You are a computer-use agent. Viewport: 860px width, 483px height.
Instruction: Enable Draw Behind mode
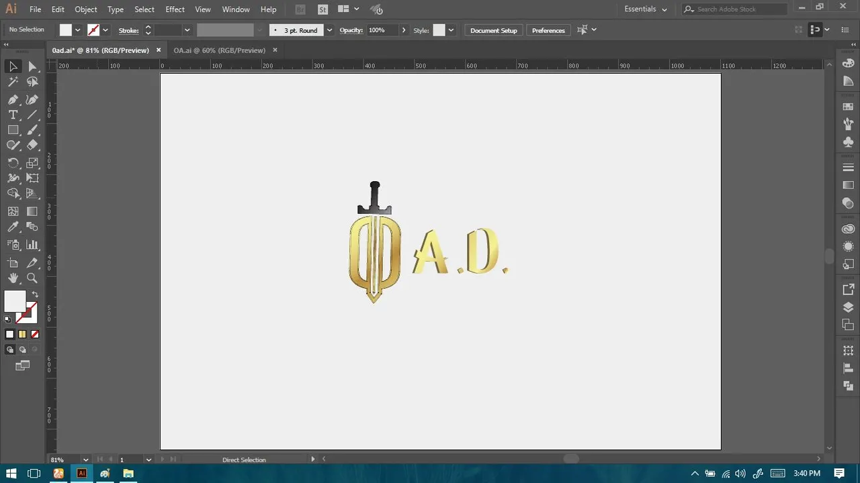(22, 350)
